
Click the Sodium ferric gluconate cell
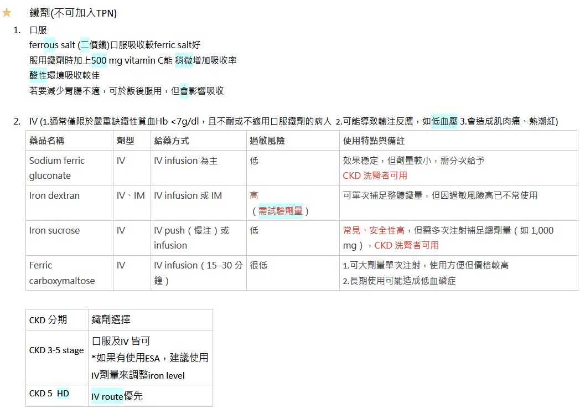click(57, 168)
